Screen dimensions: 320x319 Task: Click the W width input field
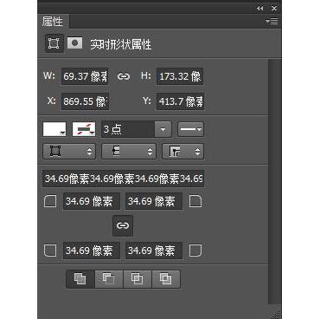[x=85, y=76]
